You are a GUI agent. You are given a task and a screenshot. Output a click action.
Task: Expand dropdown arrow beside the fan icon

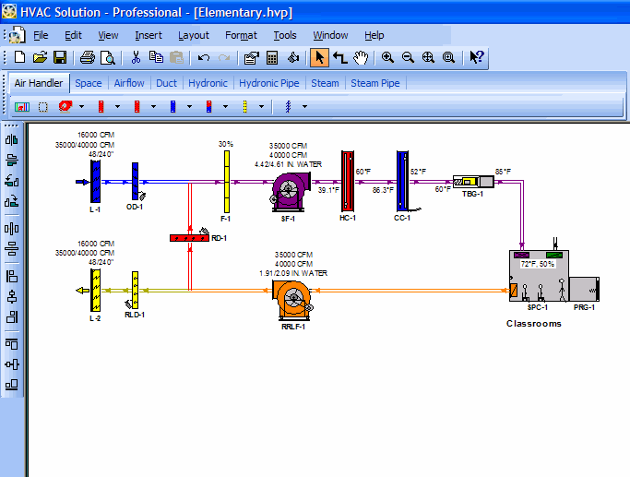82,106
